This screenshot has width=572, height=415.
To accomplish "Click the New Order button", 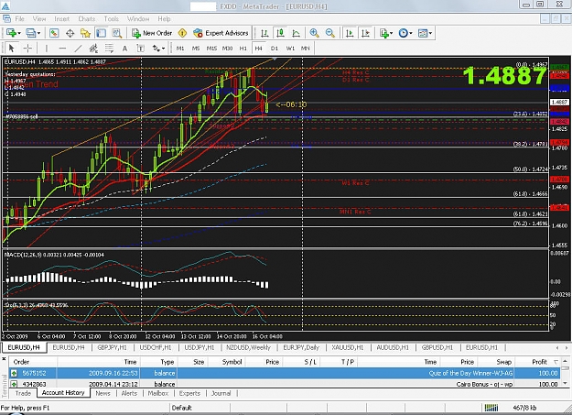I will tap(152, 33).
